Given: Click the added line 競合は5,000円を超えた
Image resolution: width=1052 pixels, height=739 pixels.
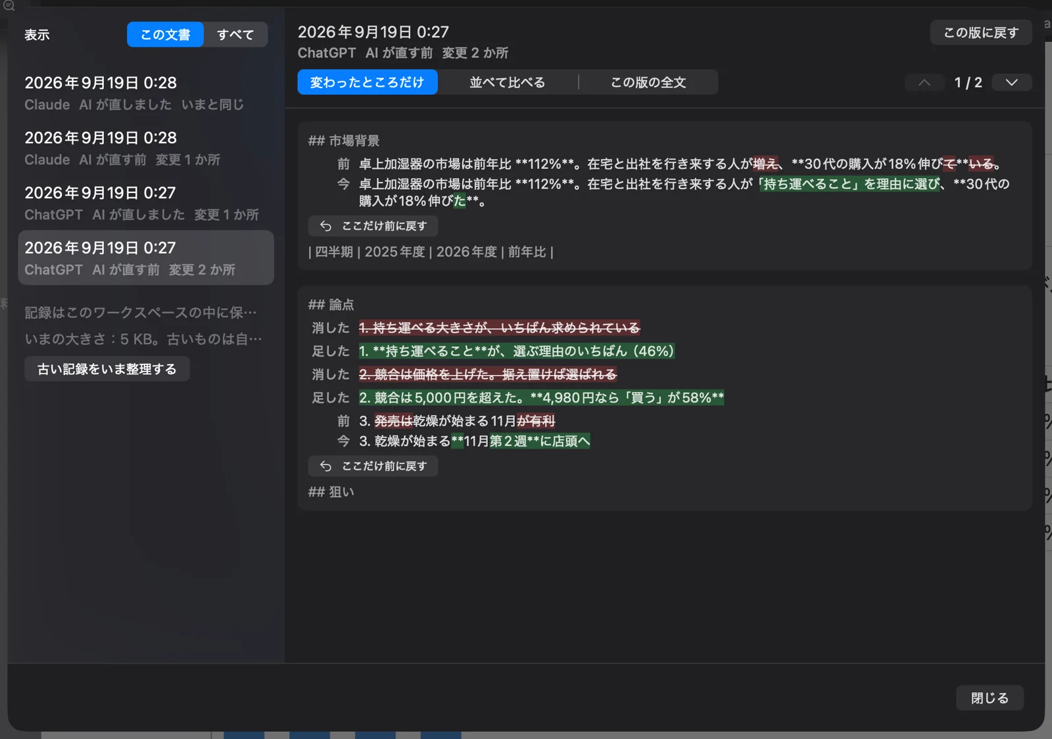Looking at the screenshot, I should [541, 398].
